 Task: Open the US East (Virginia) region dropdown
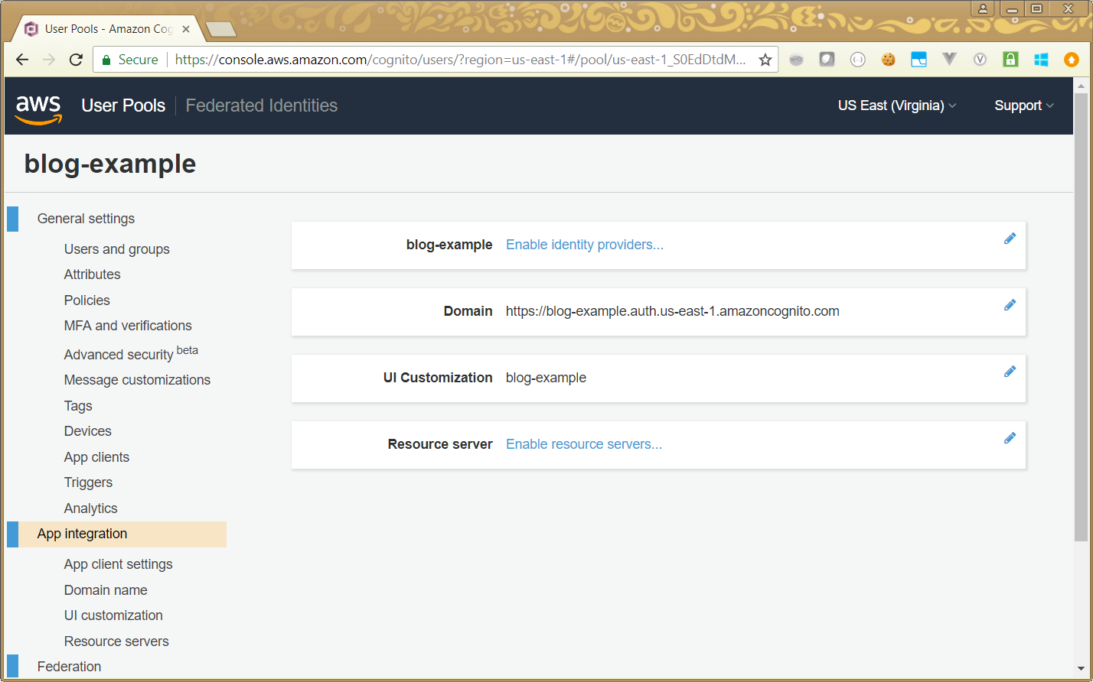897,106
